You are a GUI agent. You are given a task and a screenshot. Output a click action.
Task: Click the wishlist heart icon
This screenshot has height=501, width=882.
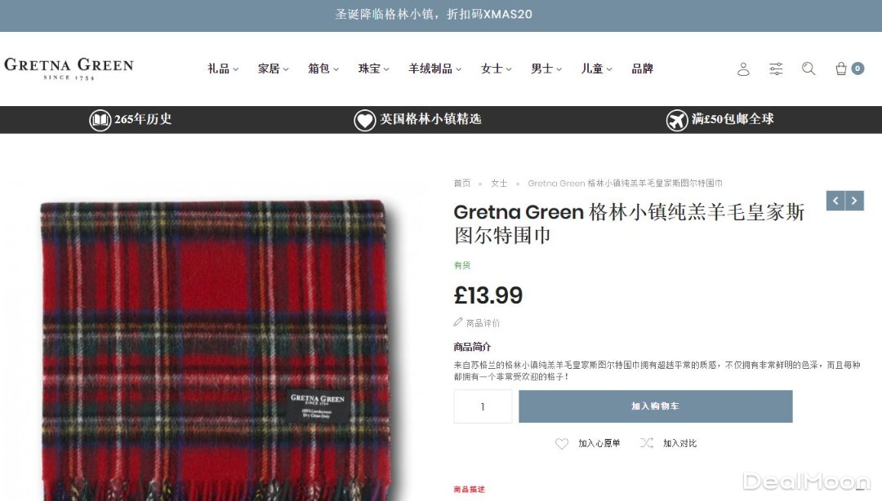click(x=561, y=443)
